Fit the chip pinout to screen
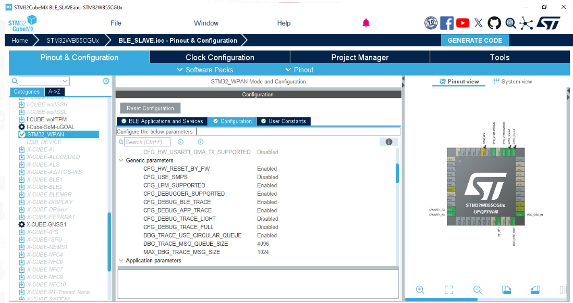Screen dimensions: 573x303 (x=449, y=289)
